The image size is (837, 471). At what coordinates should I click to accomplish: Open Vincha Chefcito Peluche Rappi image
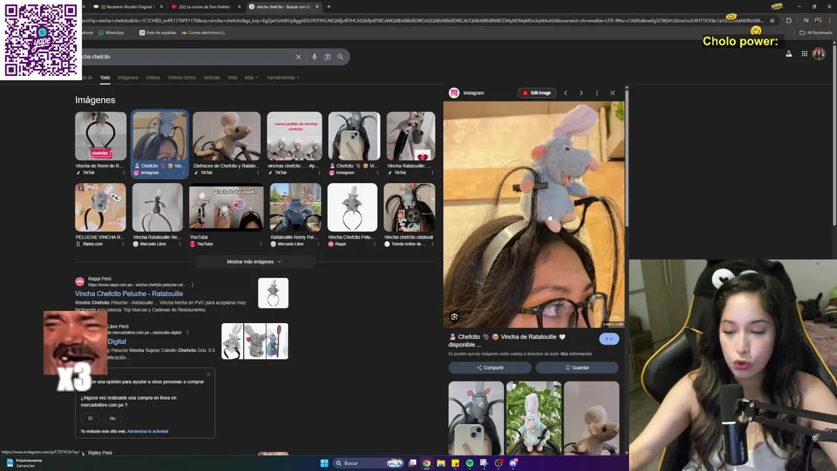[x=352, y=207]
